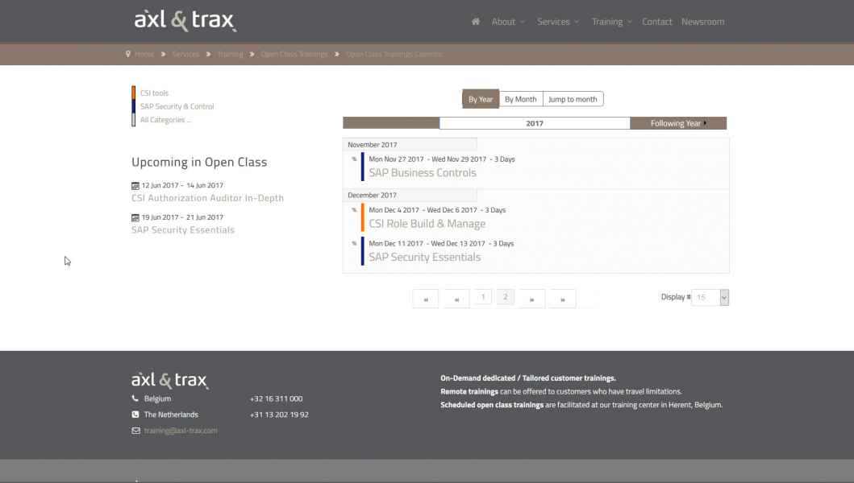Image resolution: width=854 pixels, height=483 pixels.
Task: Click the previous year bar left of 2017
Action: pyautogui.click(x=391, y=123)
